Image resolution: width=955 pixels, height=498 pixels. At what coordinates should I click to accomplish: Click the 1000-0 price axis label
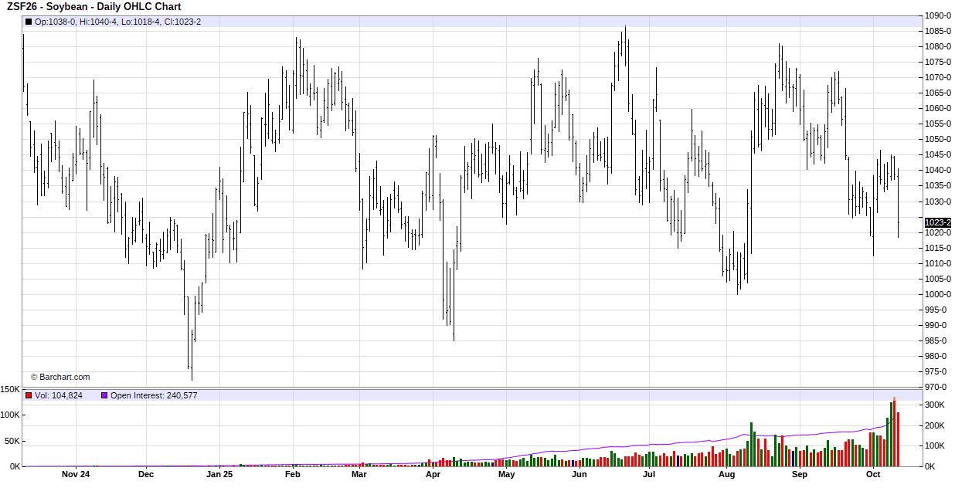click(937, 294)
